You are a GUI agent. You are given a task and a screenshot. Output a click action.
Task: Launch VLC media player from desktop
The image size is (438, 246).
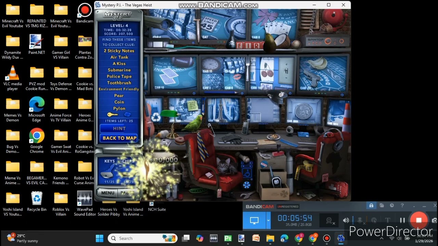pyautogui.click(x=13, y=78)
